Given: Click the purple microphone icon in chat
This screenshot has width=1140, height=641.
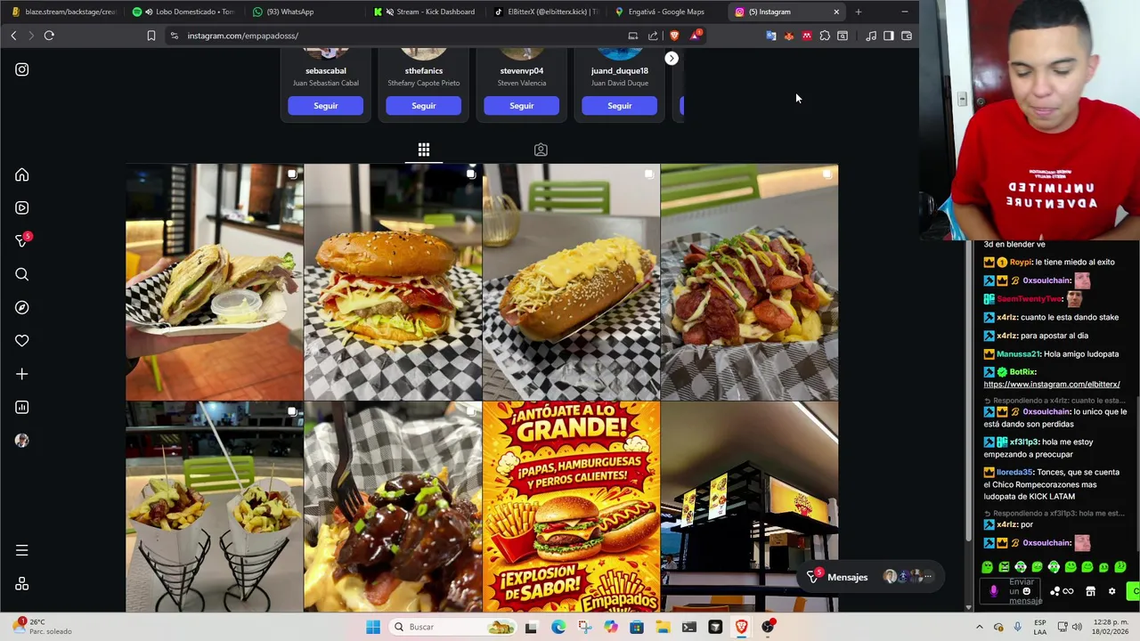Looking at the screenshot, I should [x=994, y=591].
